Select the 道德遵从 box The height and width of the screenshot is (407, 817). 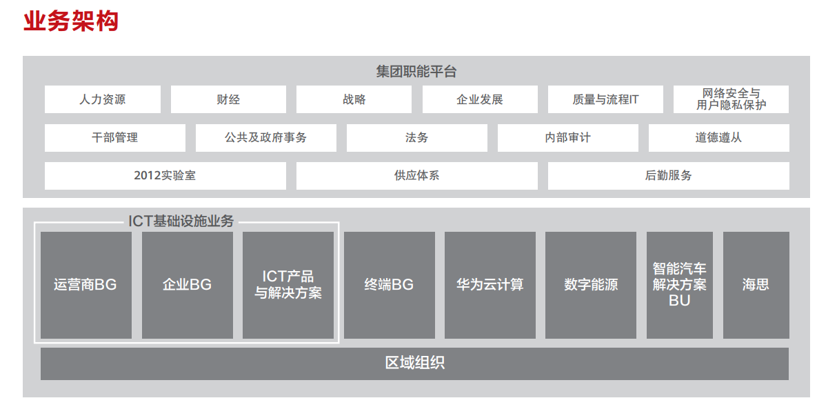[x=719, y=138]
